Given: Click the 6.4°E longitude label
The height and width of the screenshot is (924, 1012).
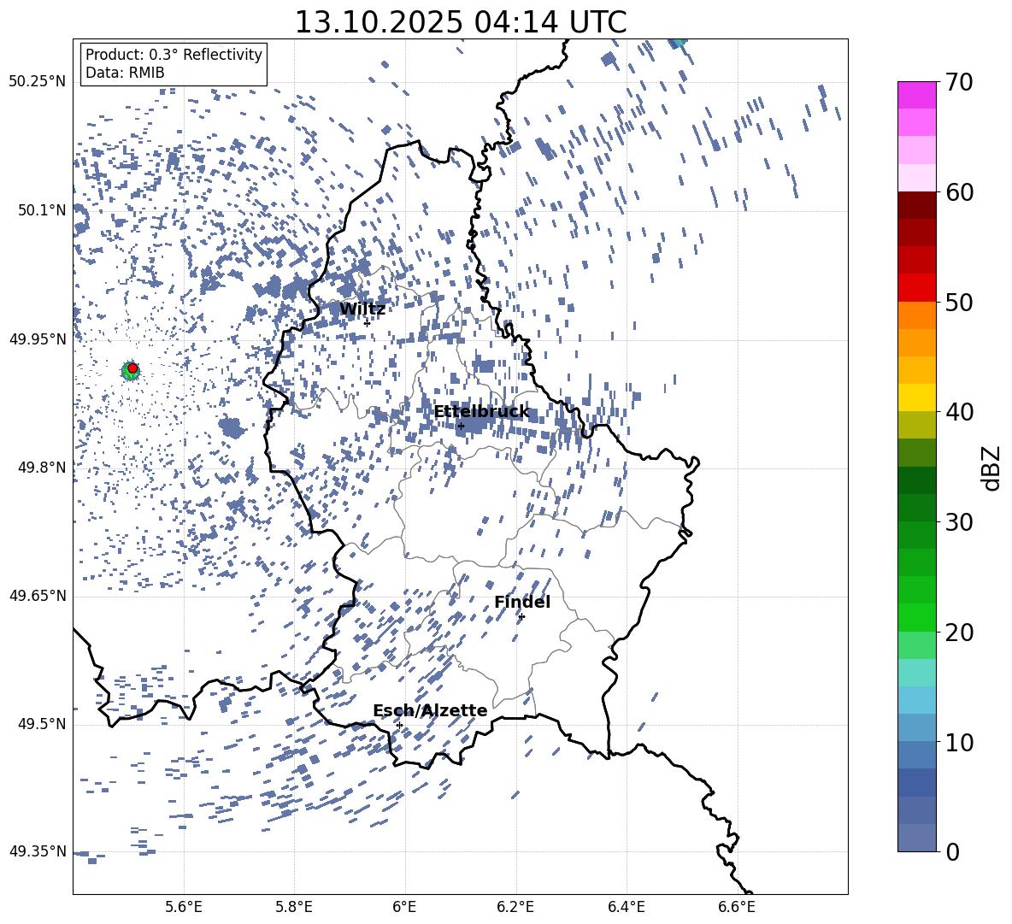Looking at the screenshot, I should click(626, 907).
